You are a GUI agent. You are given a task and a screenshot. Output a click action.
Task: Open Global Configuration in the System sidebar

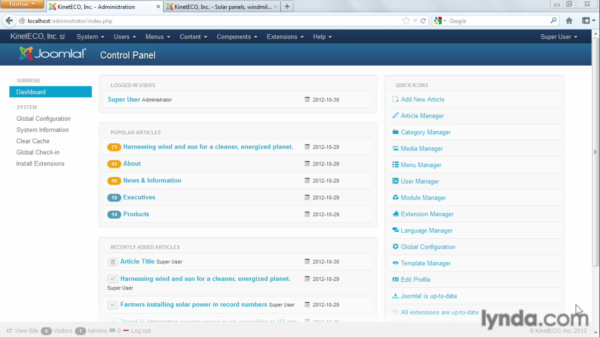tap(43, 118)
